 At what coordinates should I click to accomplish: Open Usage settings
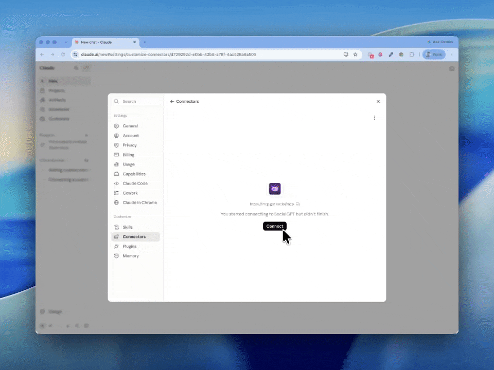pyautogui.click(x=135, y=164)
